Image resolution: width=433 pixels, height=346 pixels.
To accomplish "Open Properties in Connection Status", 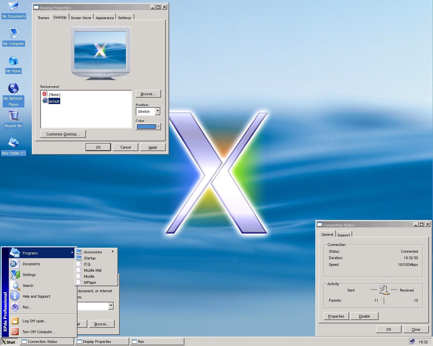I will 336,316.
